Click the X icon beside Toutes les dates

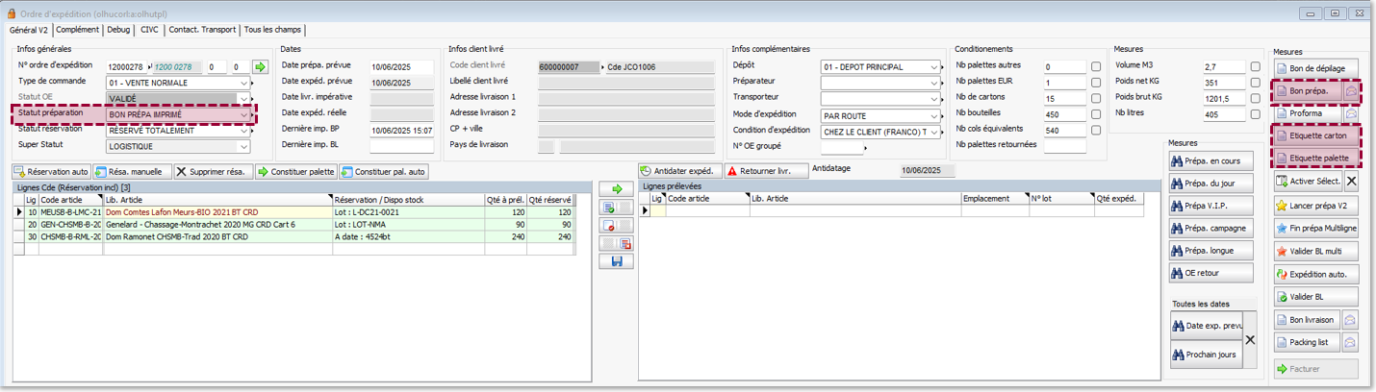click(x=1250, y=340)
